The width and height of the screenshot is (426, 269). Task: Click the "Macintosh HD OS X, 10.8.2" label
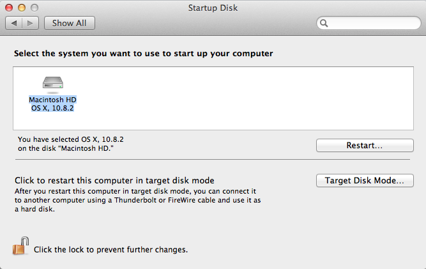point(52,104)
